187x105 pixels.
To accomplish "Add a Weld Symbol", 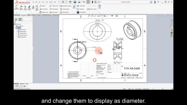I will pos(54,9).
